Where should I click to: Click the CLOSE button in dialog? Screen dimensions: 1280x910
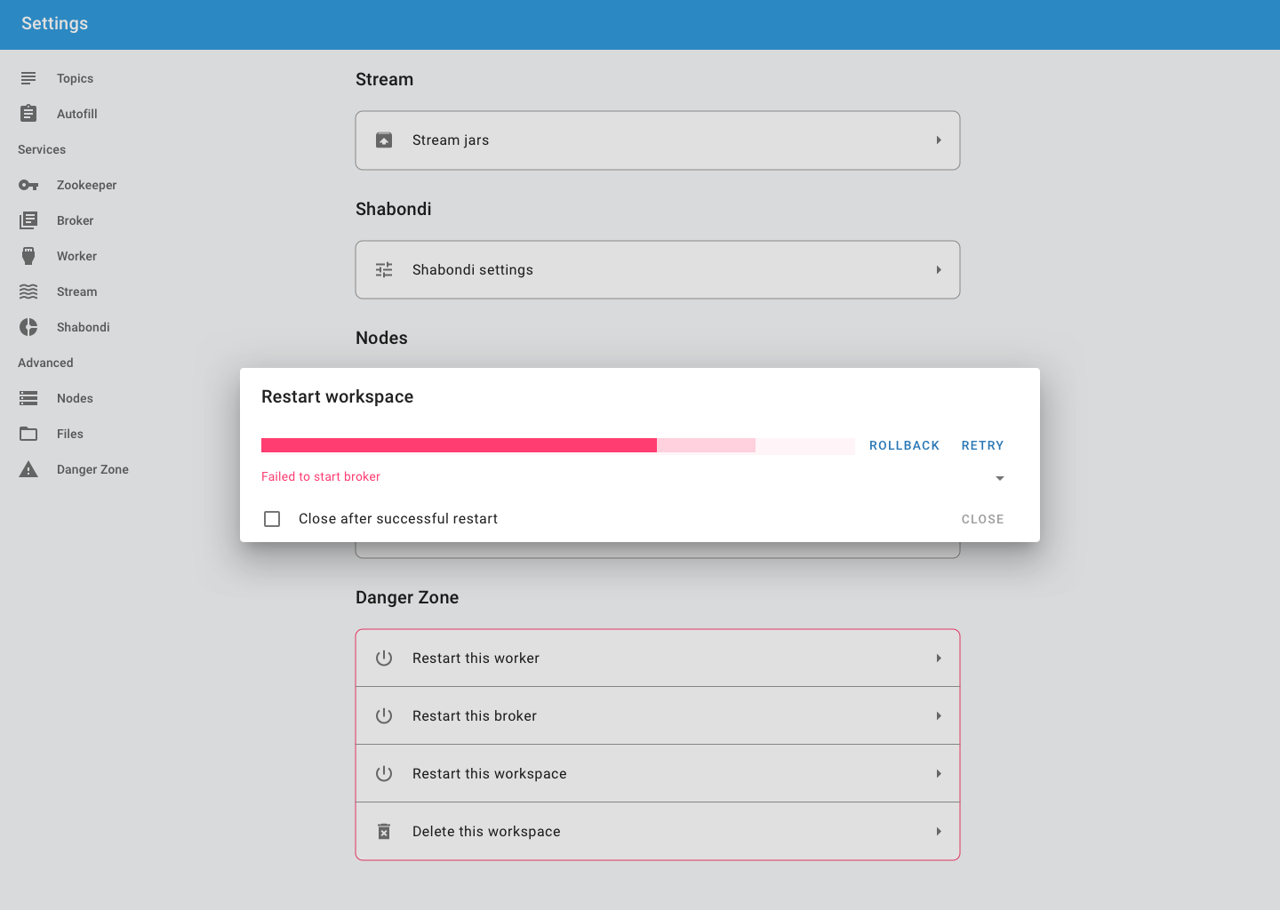pyautogui.click(x=982, y=520)
